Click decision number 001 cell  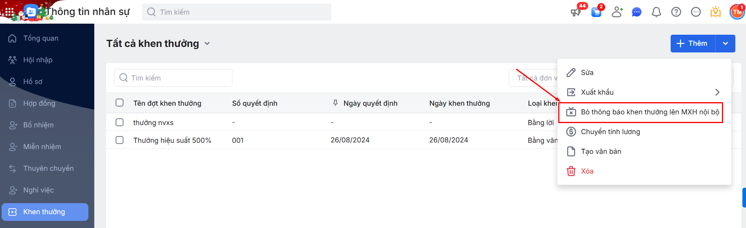tap(238, 140)
